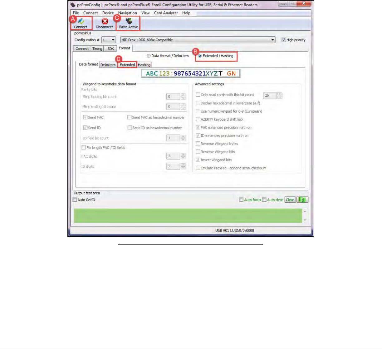Open the Data format sub-tab
The height and width of the screenshot is (349, 382).
pyautogui.click(x=88, y=64)
